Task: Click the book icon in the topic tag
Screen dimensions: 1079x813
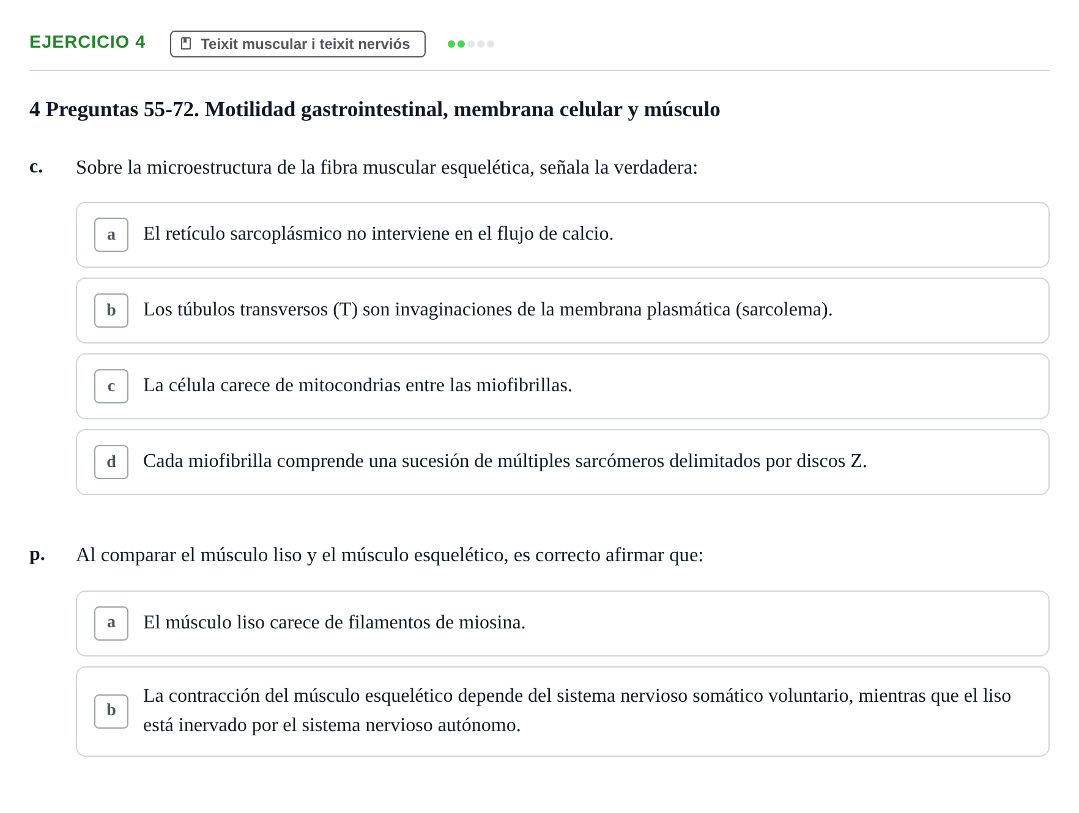Action: coord(187,44)
